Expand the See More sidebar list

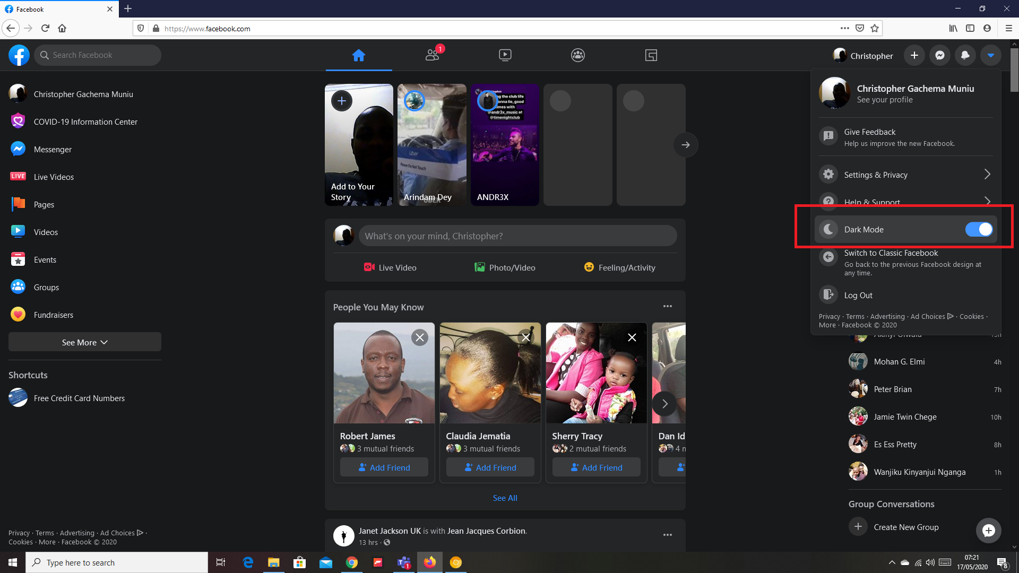(85, 342)
